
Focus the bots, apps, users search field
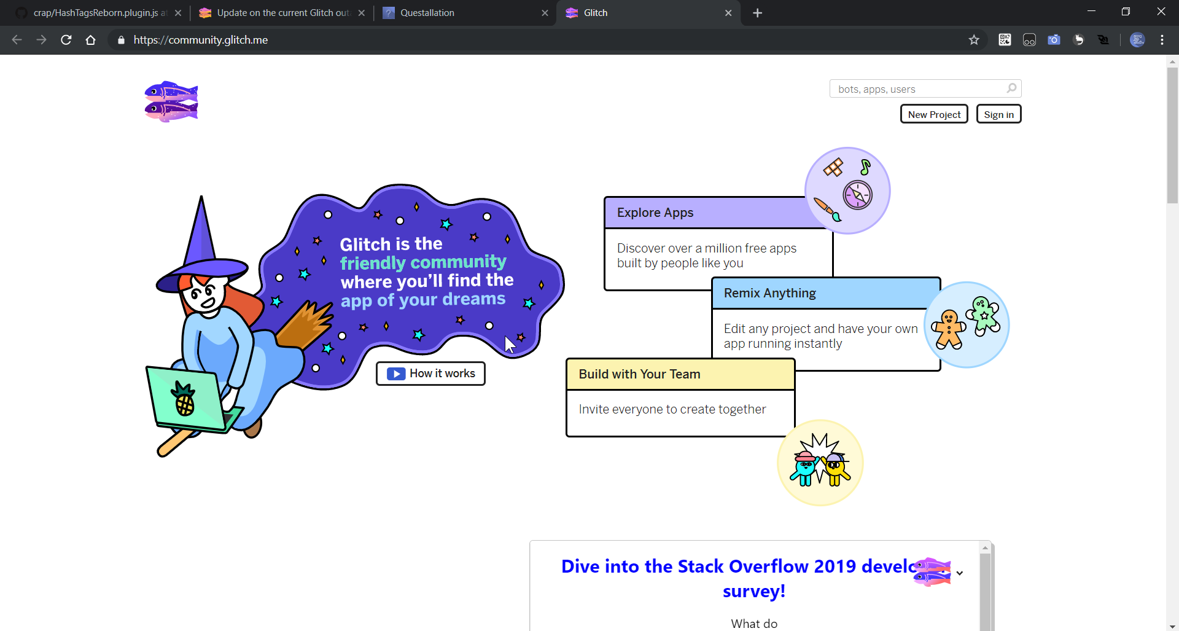925,88
